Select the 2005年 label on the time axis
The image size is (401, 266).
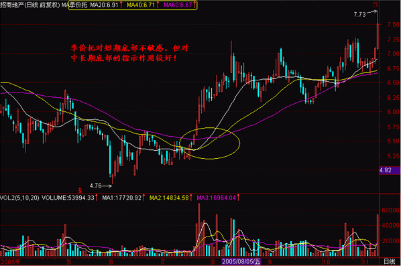[x=11, y=262]
